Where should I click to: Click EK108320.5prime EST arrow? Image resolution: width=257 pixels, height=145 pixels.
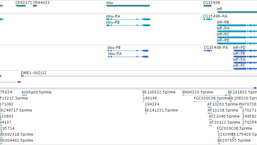pyautogui.click(x=230, y=101)
